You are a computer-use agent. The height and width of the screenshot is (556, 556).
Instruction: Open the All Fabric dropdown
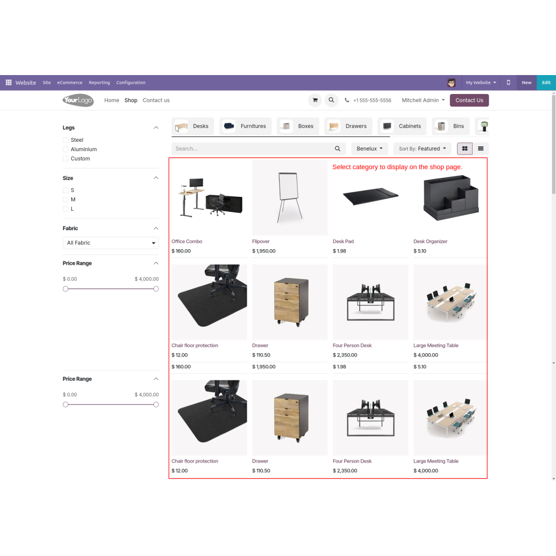click(111, 243)
